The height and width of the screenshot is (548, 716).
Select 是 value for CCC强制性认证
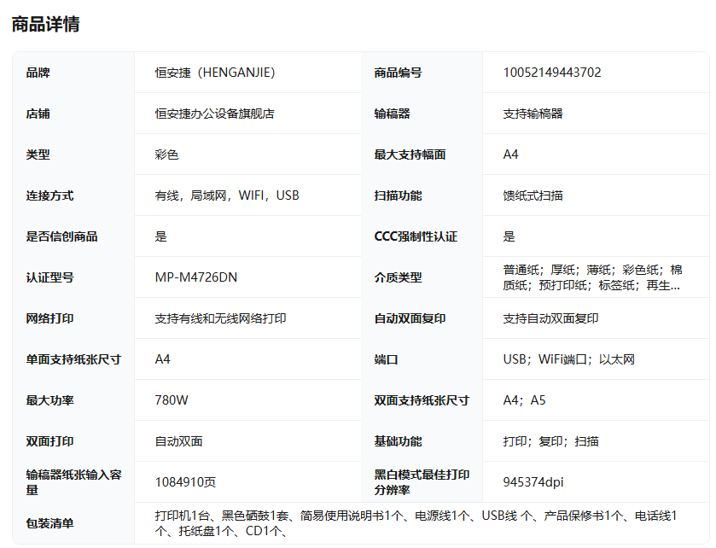point(509,236)
